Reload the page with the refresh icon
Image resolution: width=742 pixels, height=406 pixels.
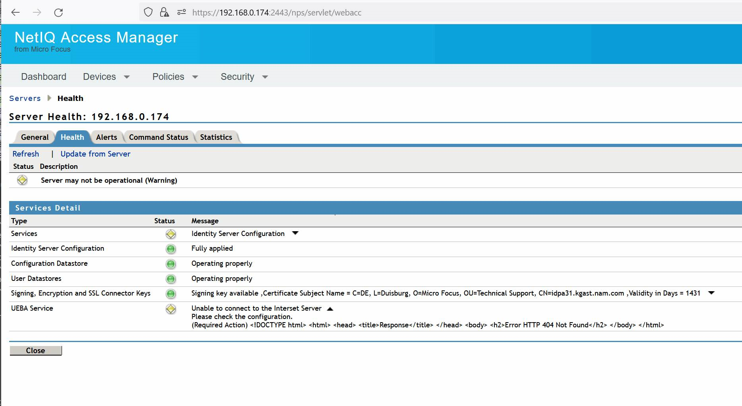(59, 12)
